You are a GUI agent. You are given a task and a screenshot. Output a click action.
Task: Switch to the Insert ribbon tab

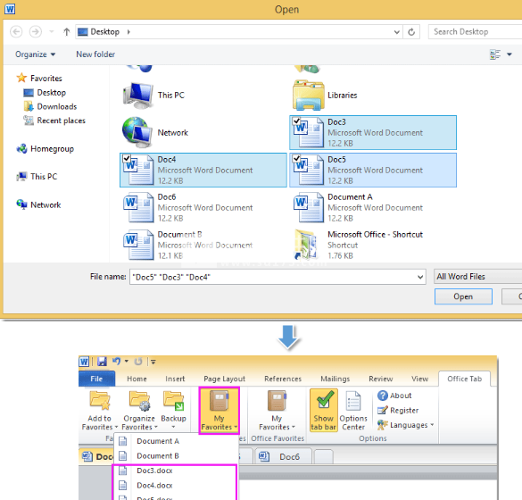click(175, 379)
